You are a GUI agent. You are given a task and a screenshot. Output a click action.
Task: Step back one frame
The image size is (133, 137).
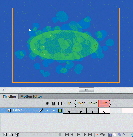pyautogui.click(x=73, y=135)
